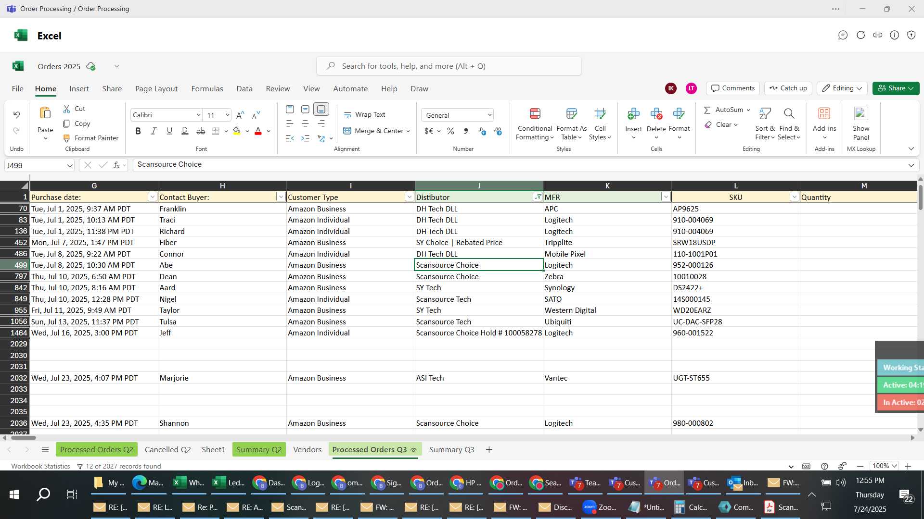
Task: Open the Add-ins icon
Action: tap(824, 114)
